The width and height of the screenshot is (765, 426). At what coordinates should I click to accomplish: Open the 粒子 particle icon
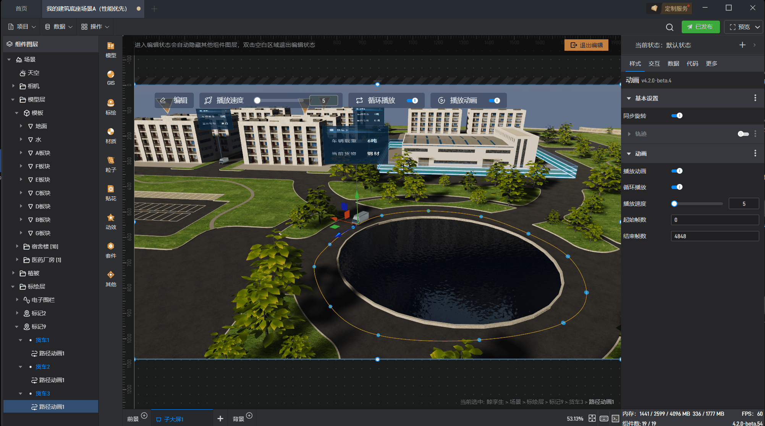[x=111, y=164]
